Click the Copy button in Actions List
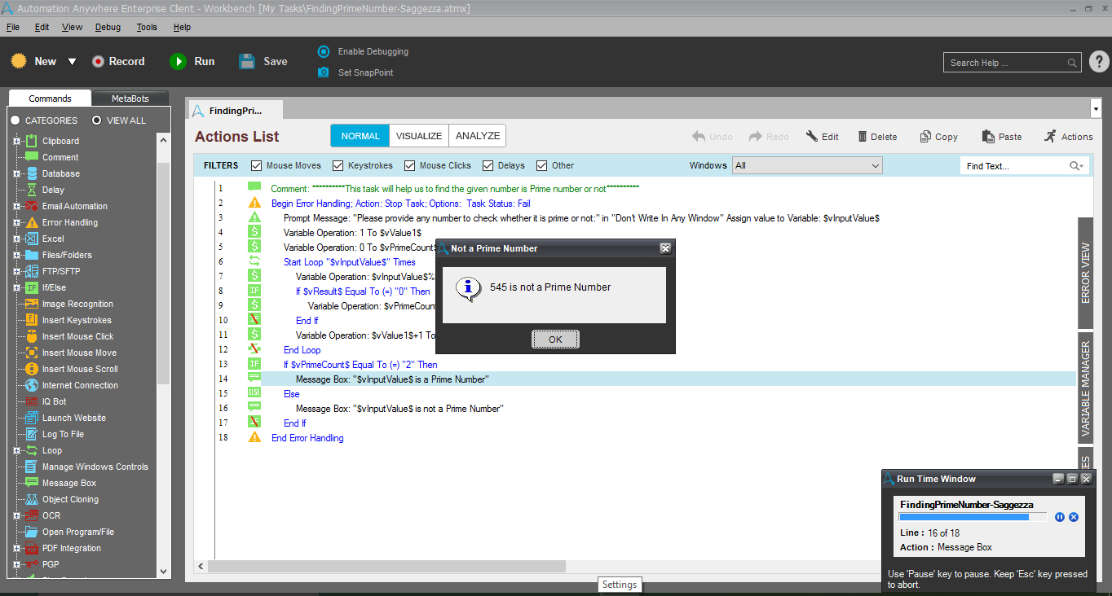This screenshot has height=596, width=1112. [938, 137]
